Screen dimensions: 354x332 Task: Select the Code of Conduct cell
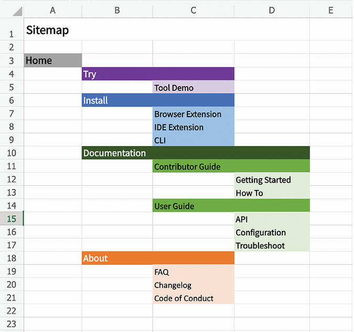pyautogui.click(x=193, y=298)
